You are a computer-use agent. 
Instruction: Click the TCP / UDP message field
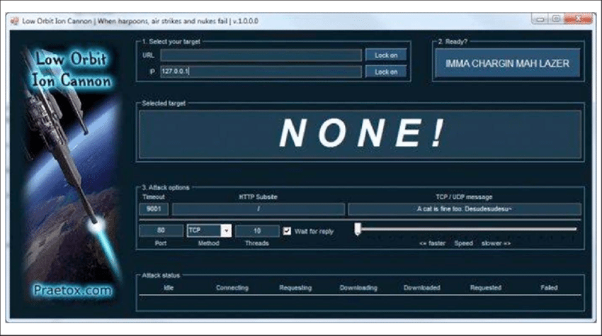[x=464, y=208]
